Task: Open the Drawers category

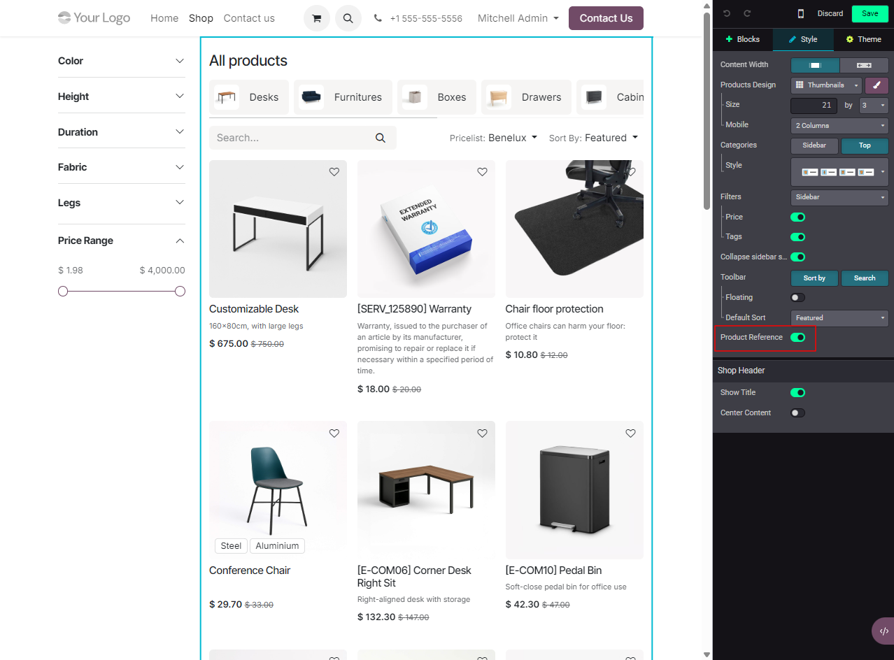Action: [x=526, y=97]
